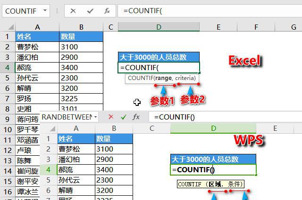The width and height of the screenshot is (302, 200).
Task: Click Excel editing cell =COUNTIF(
Action: [159, 68]
